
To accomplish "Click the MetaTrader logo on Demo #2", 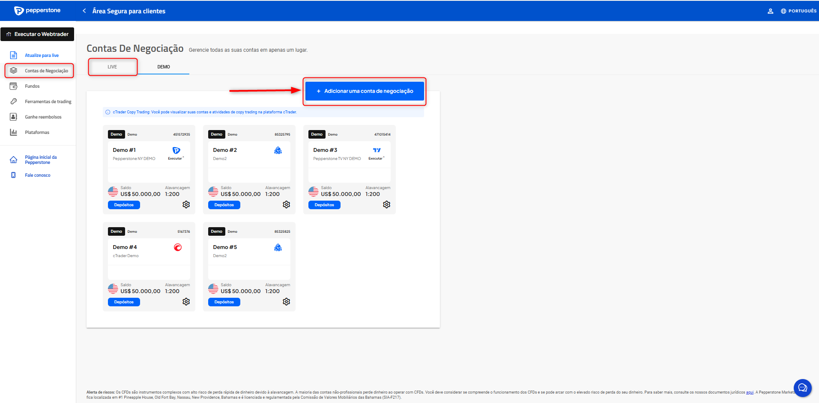I will [278, 150].
